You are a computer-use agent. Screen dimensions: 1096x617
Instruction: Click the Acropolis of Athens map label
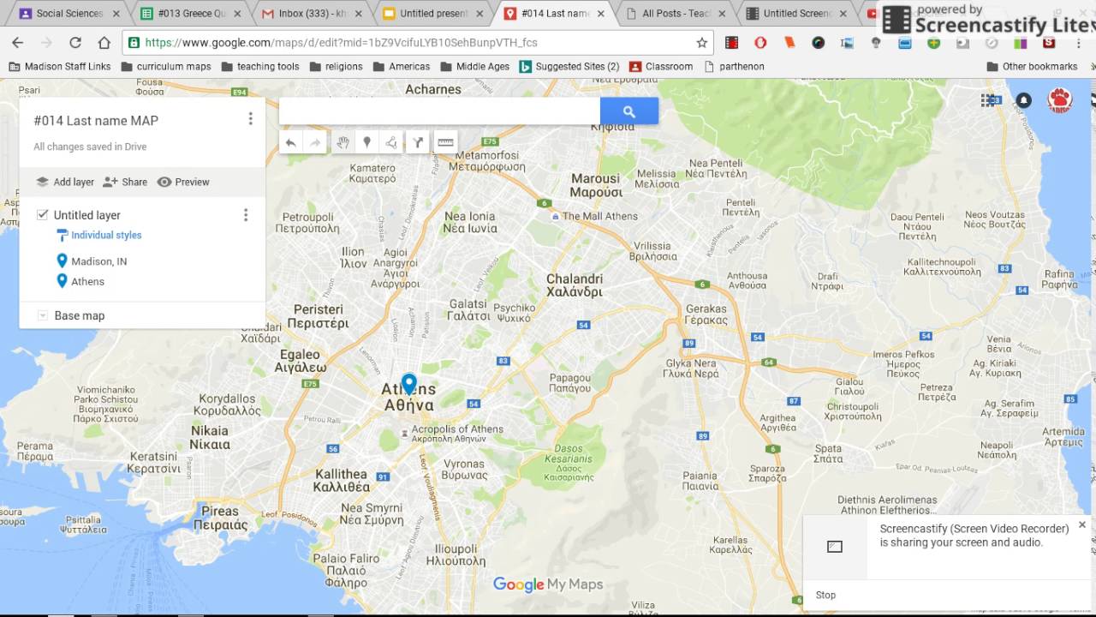tap(457, 434)
